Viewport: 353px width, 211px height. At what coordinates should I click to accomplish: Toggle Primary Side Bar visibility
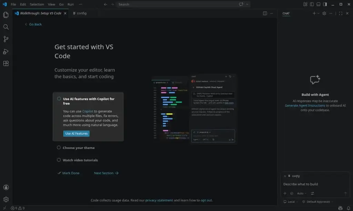[312, 4]
